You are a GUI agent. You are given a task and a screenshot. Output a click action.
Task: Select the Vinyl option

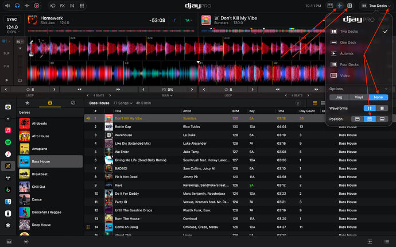point(359,97)
